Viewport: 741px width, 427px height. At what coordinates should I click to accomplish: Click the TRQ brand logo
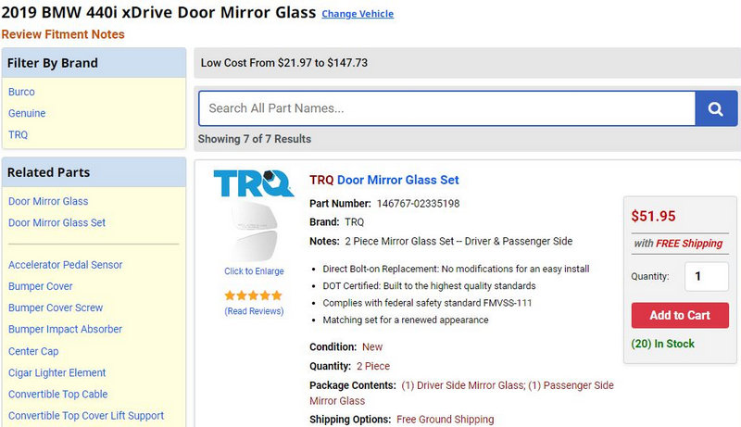253,183
